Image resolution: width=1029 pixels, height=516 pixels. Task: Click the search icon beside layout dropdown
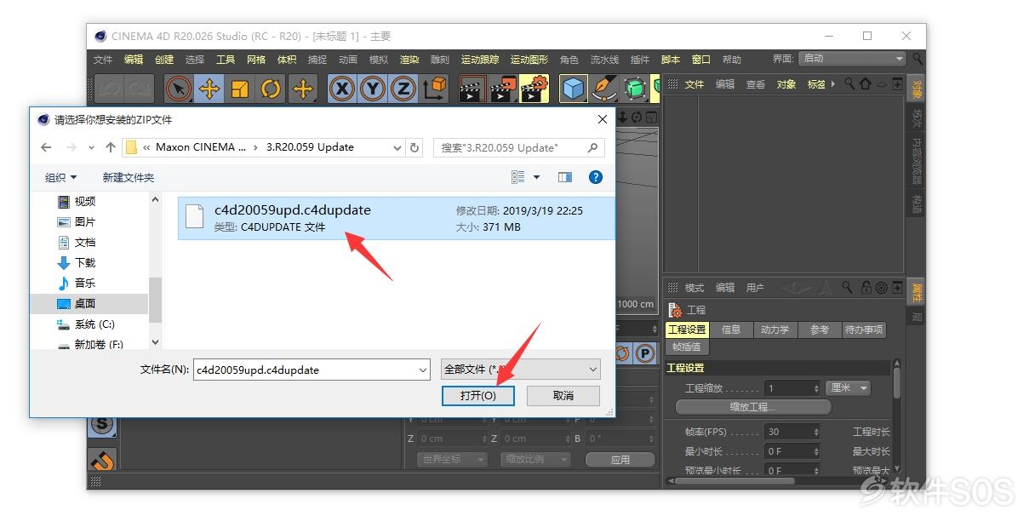point(918,59)
